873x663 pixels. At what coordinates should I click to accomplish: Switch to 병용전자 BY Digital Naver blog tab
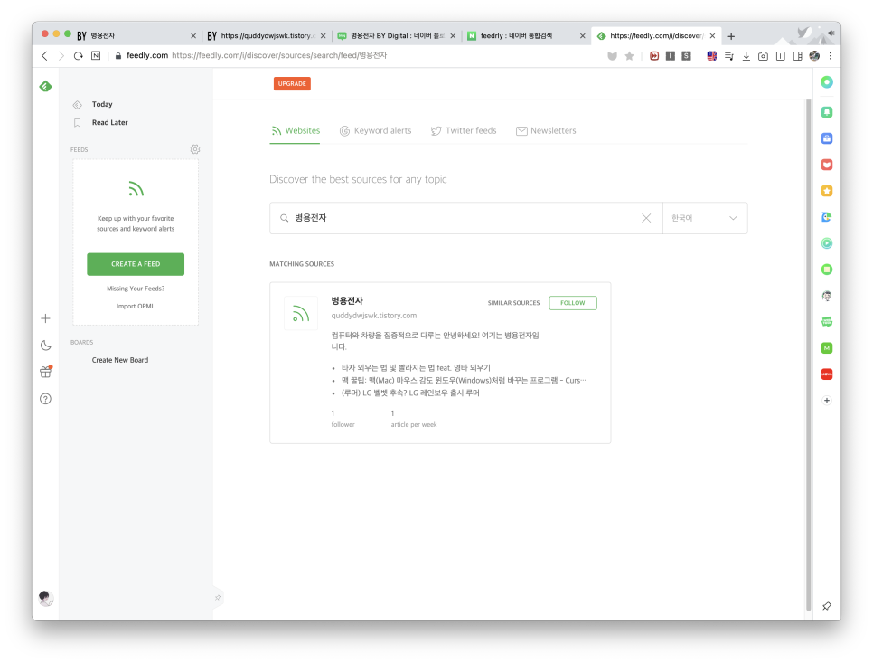click(x=396, y=35)
